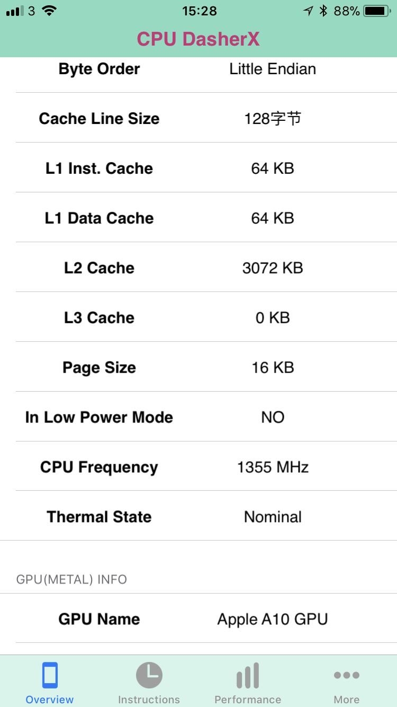
Task: Tap the Instructions clock icon
Action: (149, 675)
